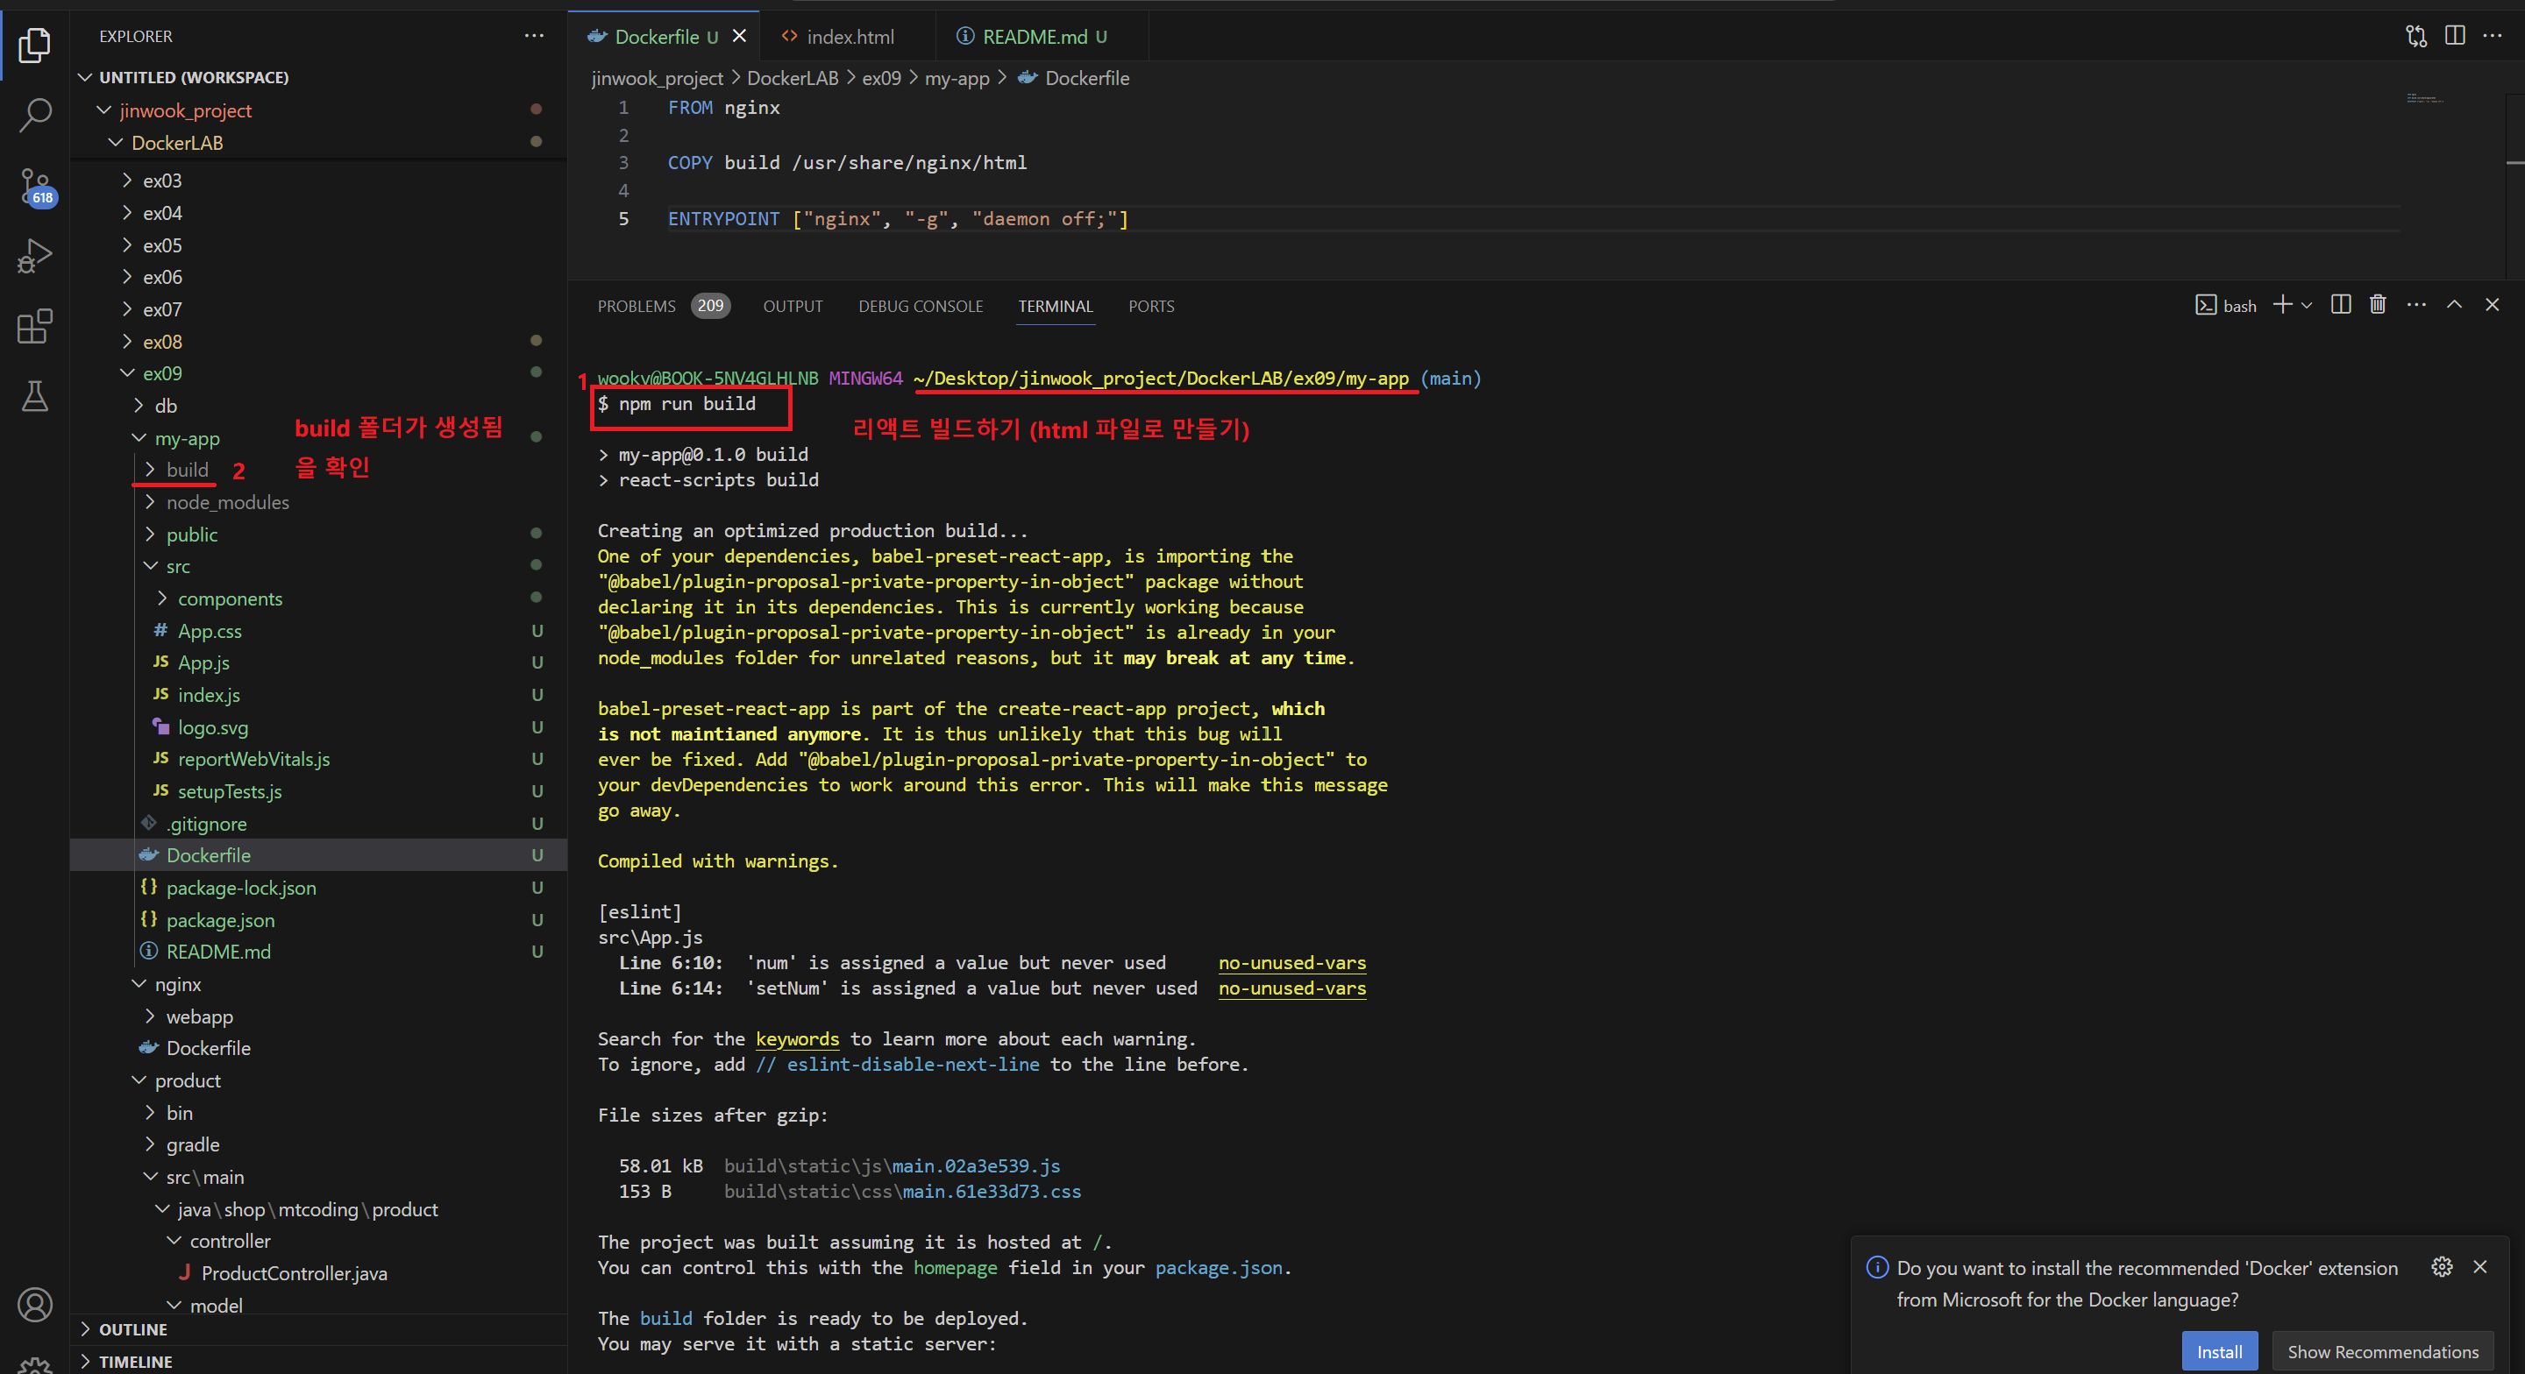Click the editor minimap preview
Screen dimensions: 2525x1374
(2424, 99)
